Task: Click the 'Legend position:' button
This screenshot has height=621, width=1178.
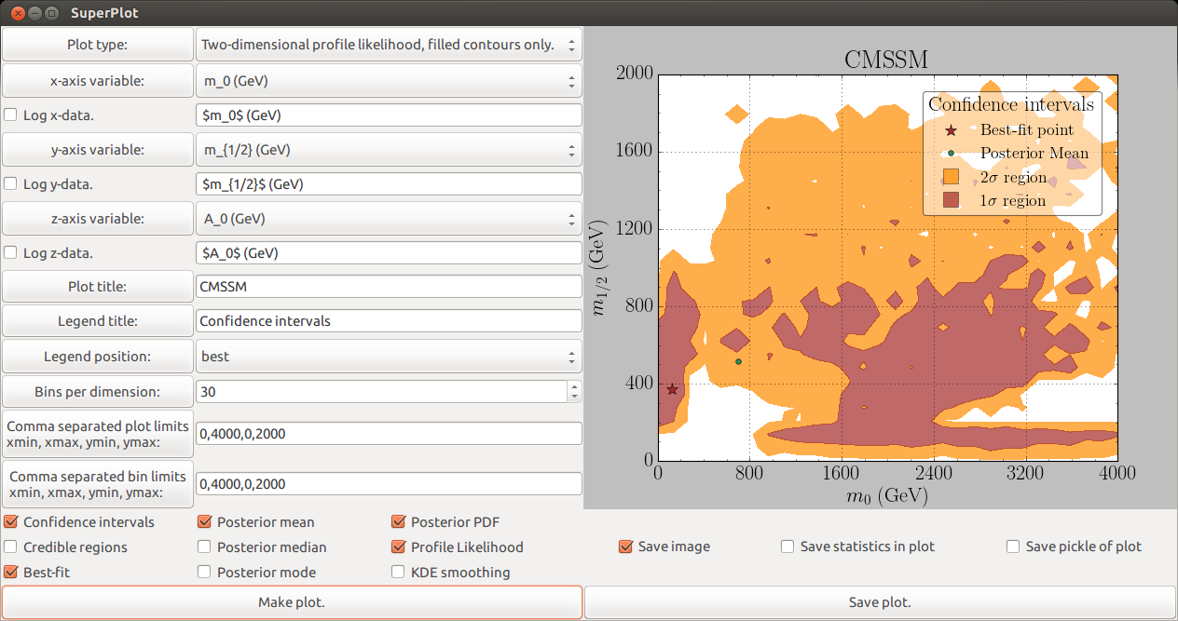Action: point(98,357)
